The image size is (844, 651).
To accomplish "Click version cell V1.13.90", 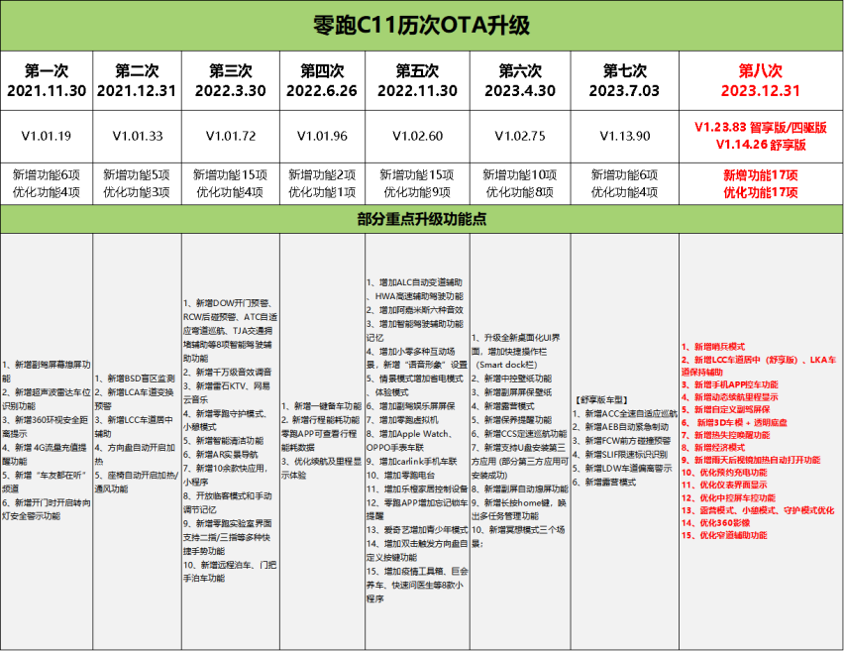I will point(624,136).
